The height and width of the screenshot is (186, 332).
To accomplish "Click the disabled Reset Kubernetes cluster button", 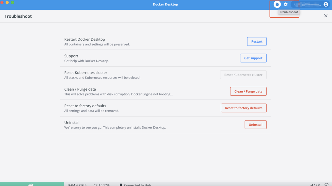I will (x=243, y=75).
